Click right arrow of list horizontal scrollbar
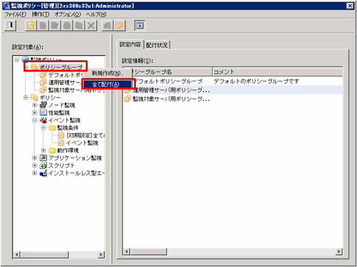 point(339,251)
